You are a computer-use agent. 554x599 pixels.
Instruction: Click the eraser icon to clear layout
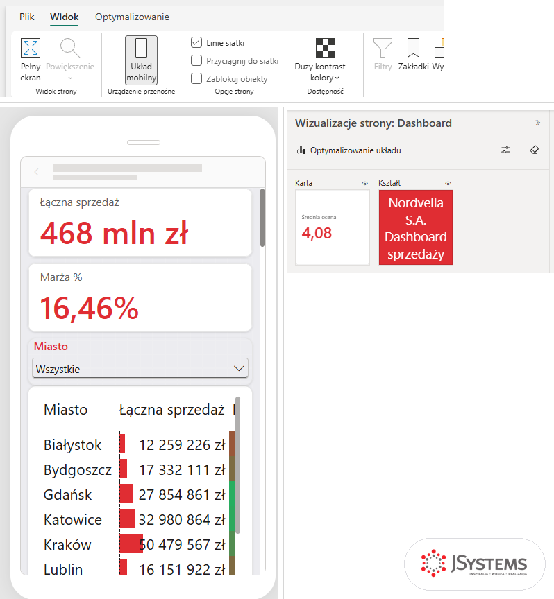point(535,150)
